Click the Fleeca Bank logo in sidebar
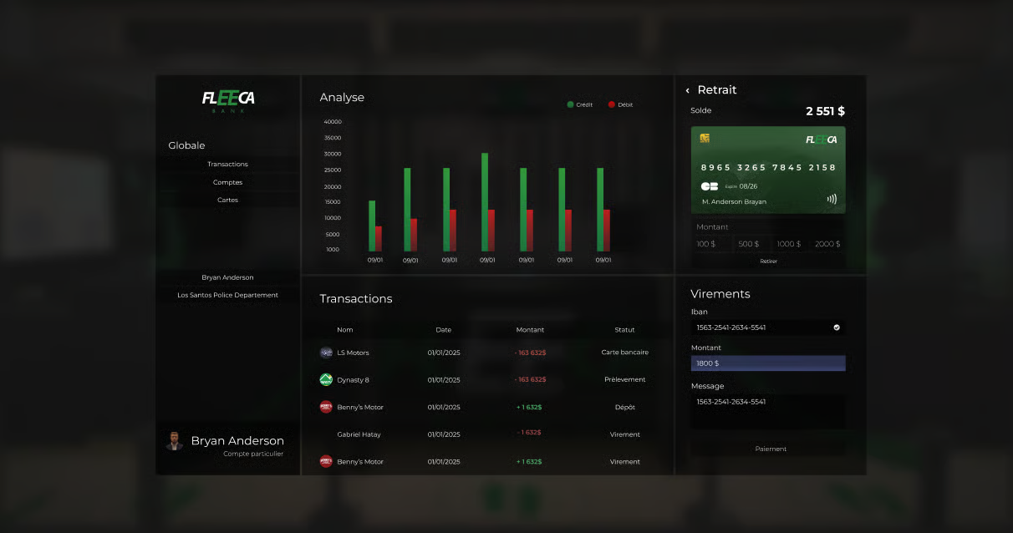The image size is (1013, 533). click(228, 100)
